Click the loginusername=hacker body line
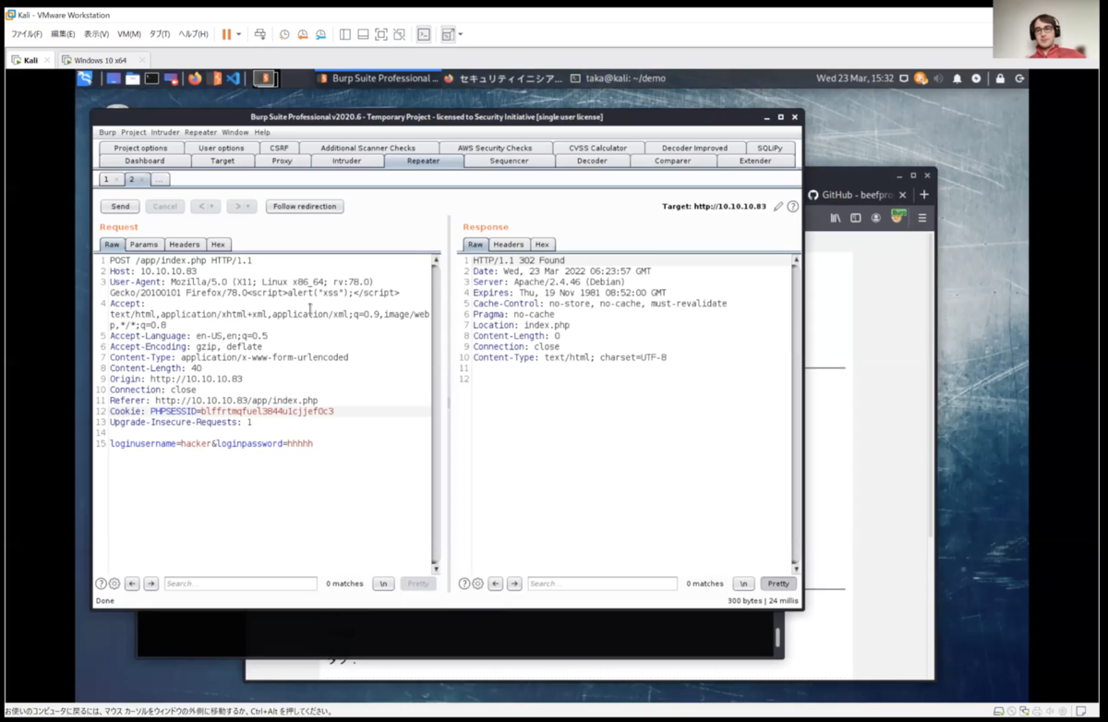This screenshot has height=722, width=1108. click(211, 443)
